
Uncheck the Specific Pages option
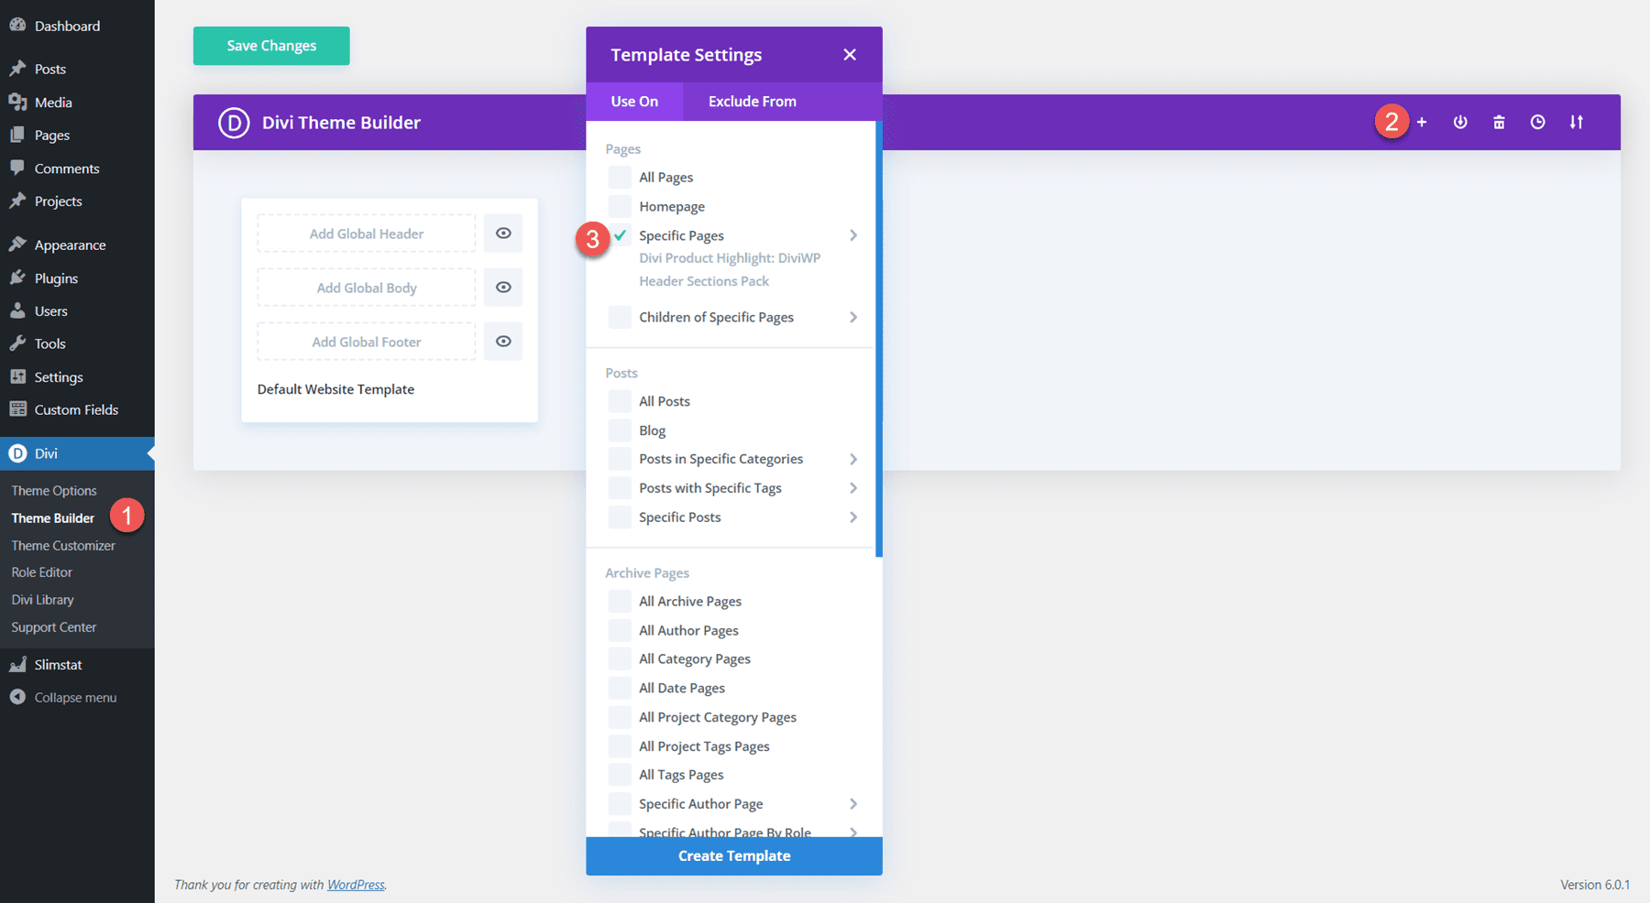pos(620,235)
